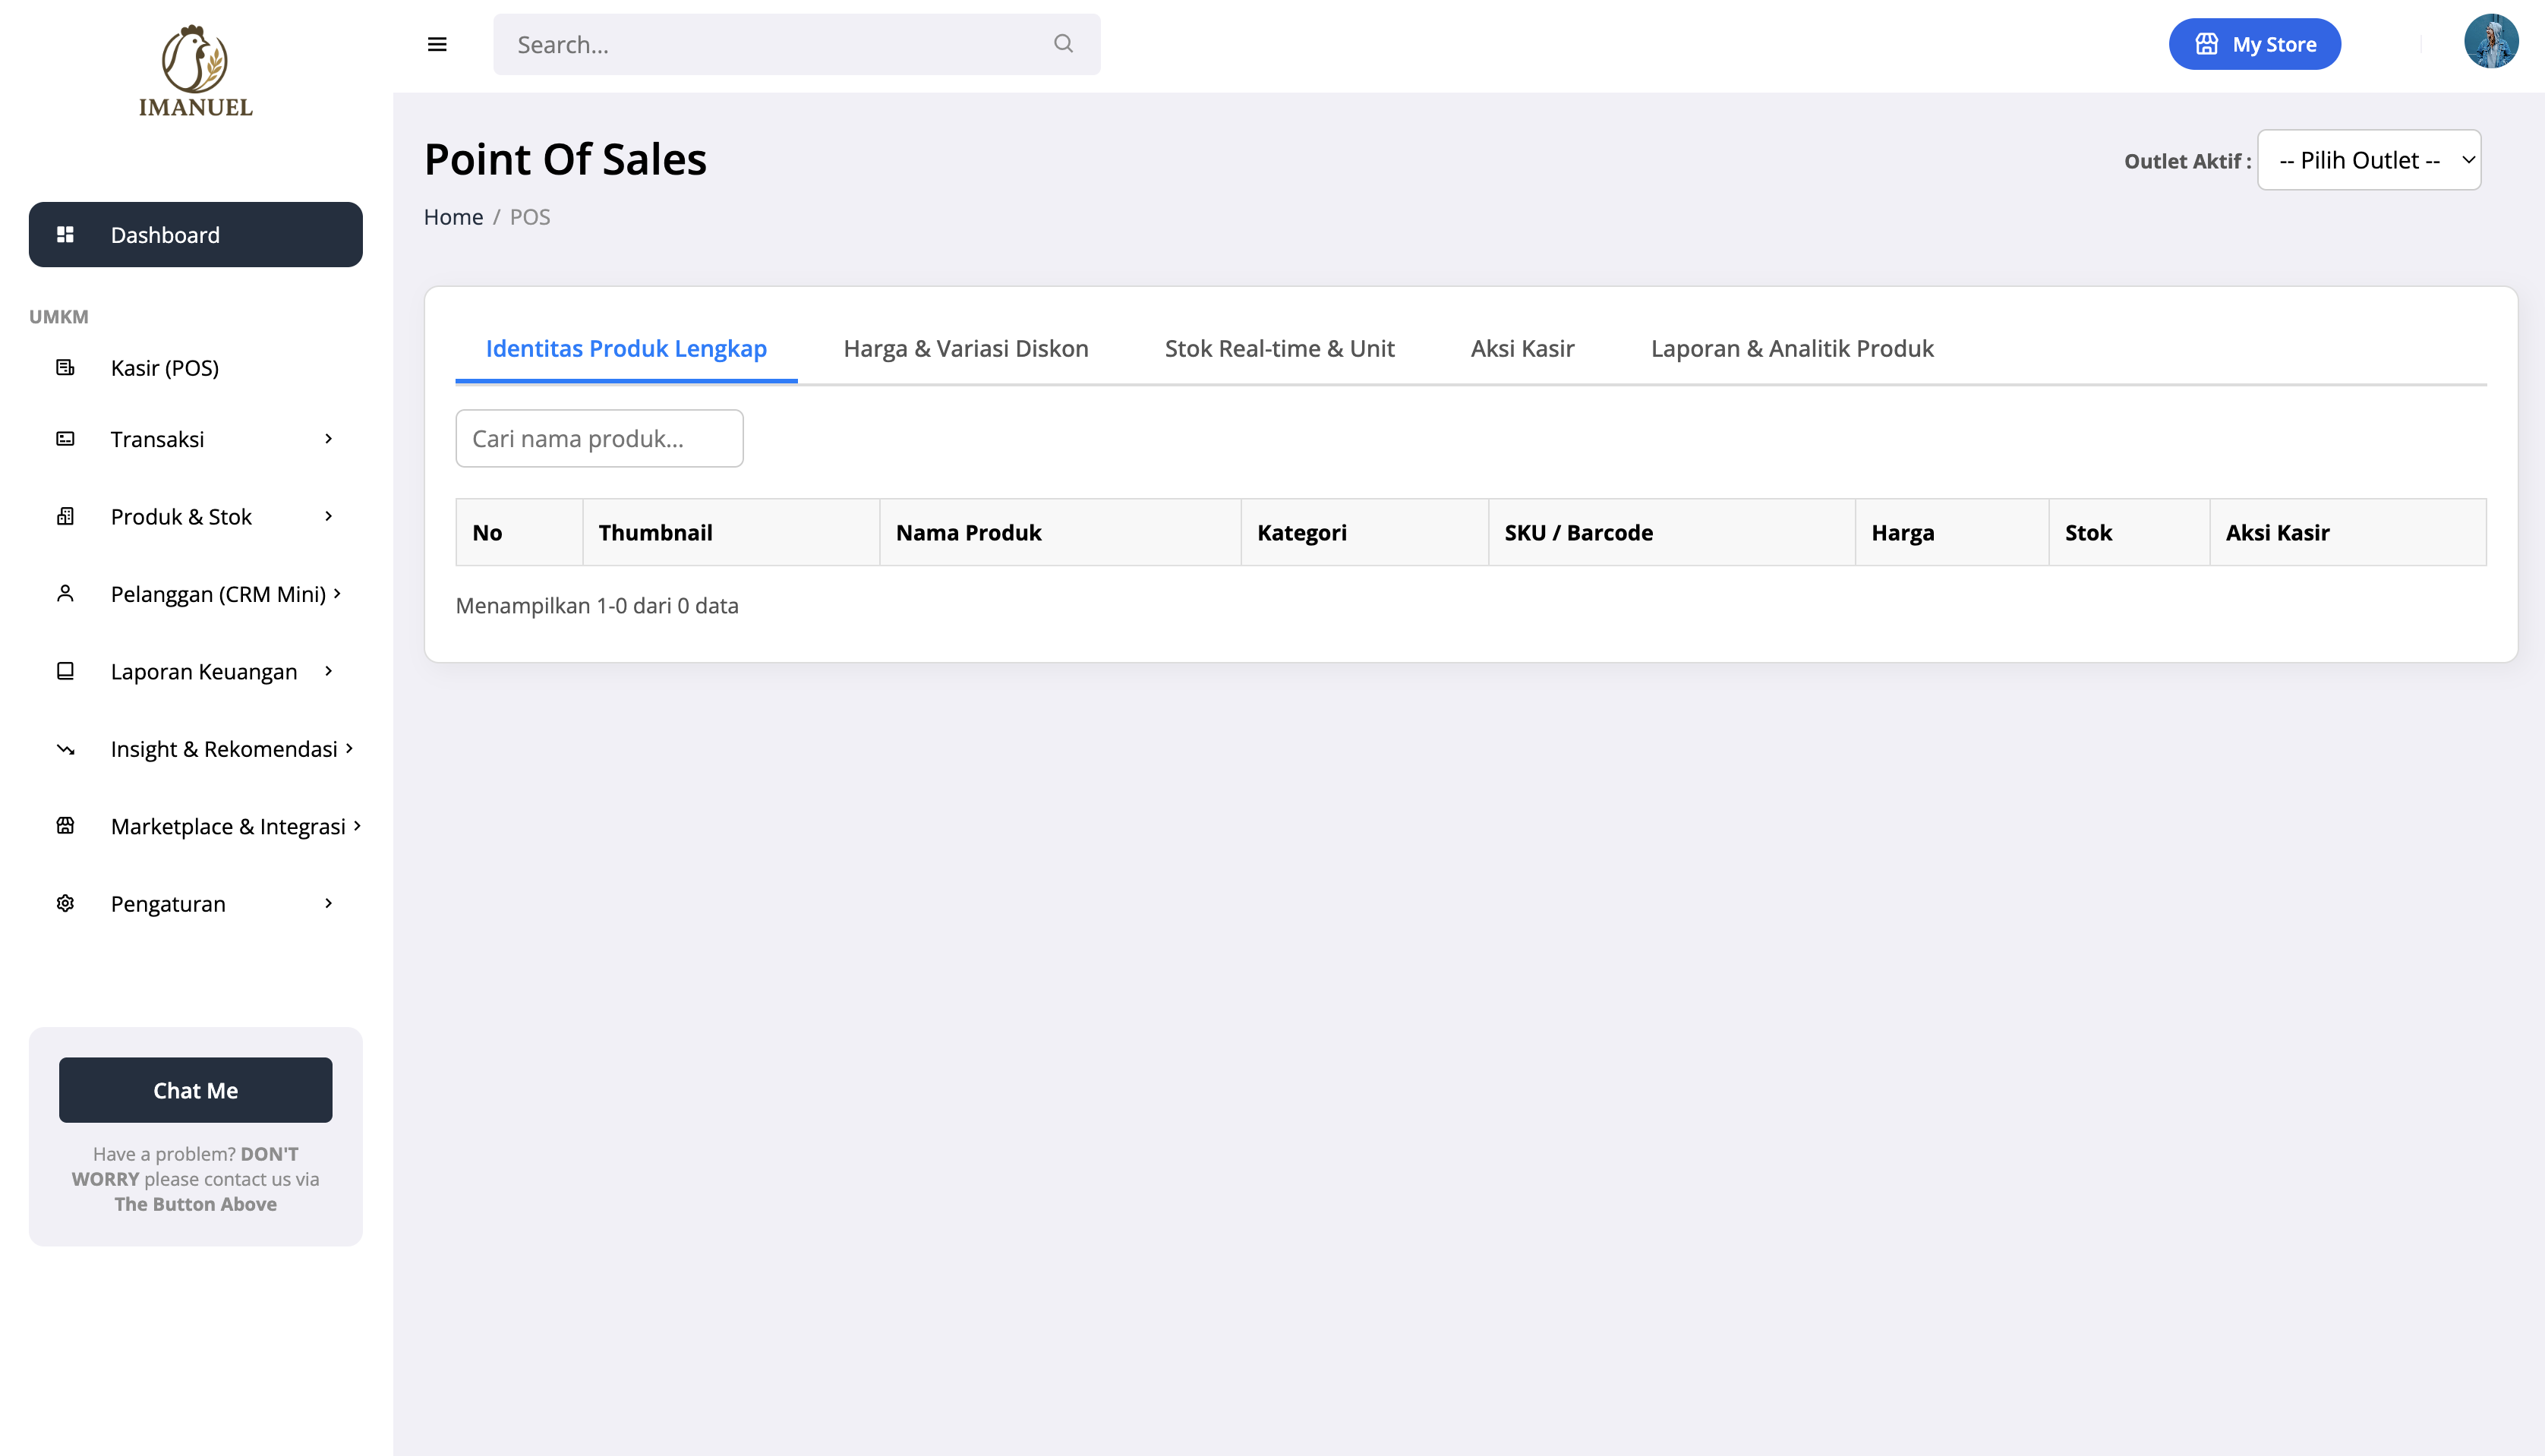Open the user profile avatar
Screen dimensions: 2545x1456
2490,42
